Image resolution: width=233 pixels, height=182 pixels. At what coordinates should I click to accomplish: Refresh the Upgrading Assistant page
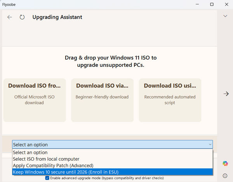(22, 17)
